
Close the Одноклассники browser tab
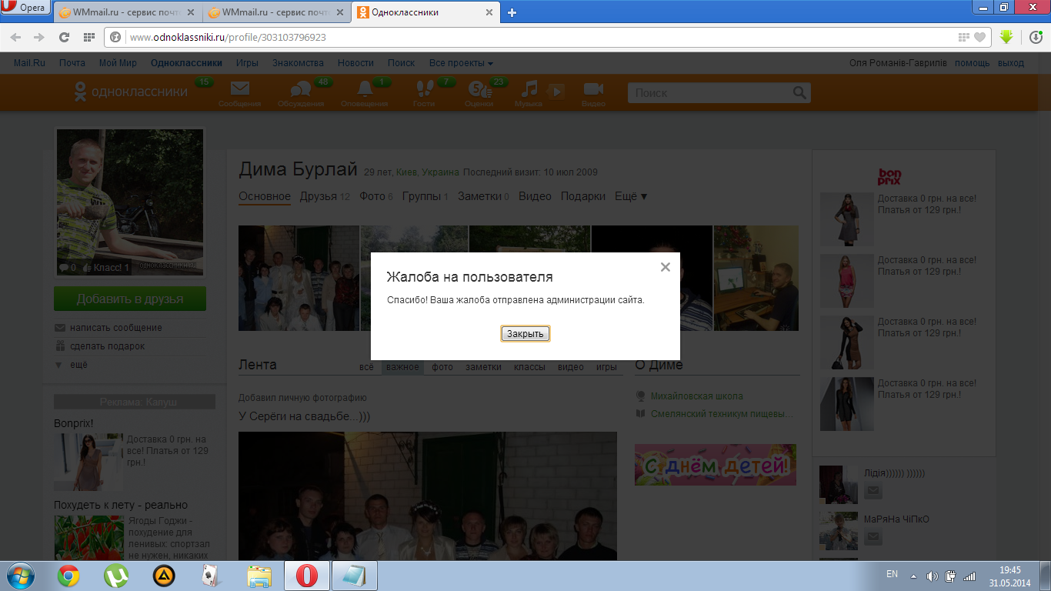(x=489, y=12)
